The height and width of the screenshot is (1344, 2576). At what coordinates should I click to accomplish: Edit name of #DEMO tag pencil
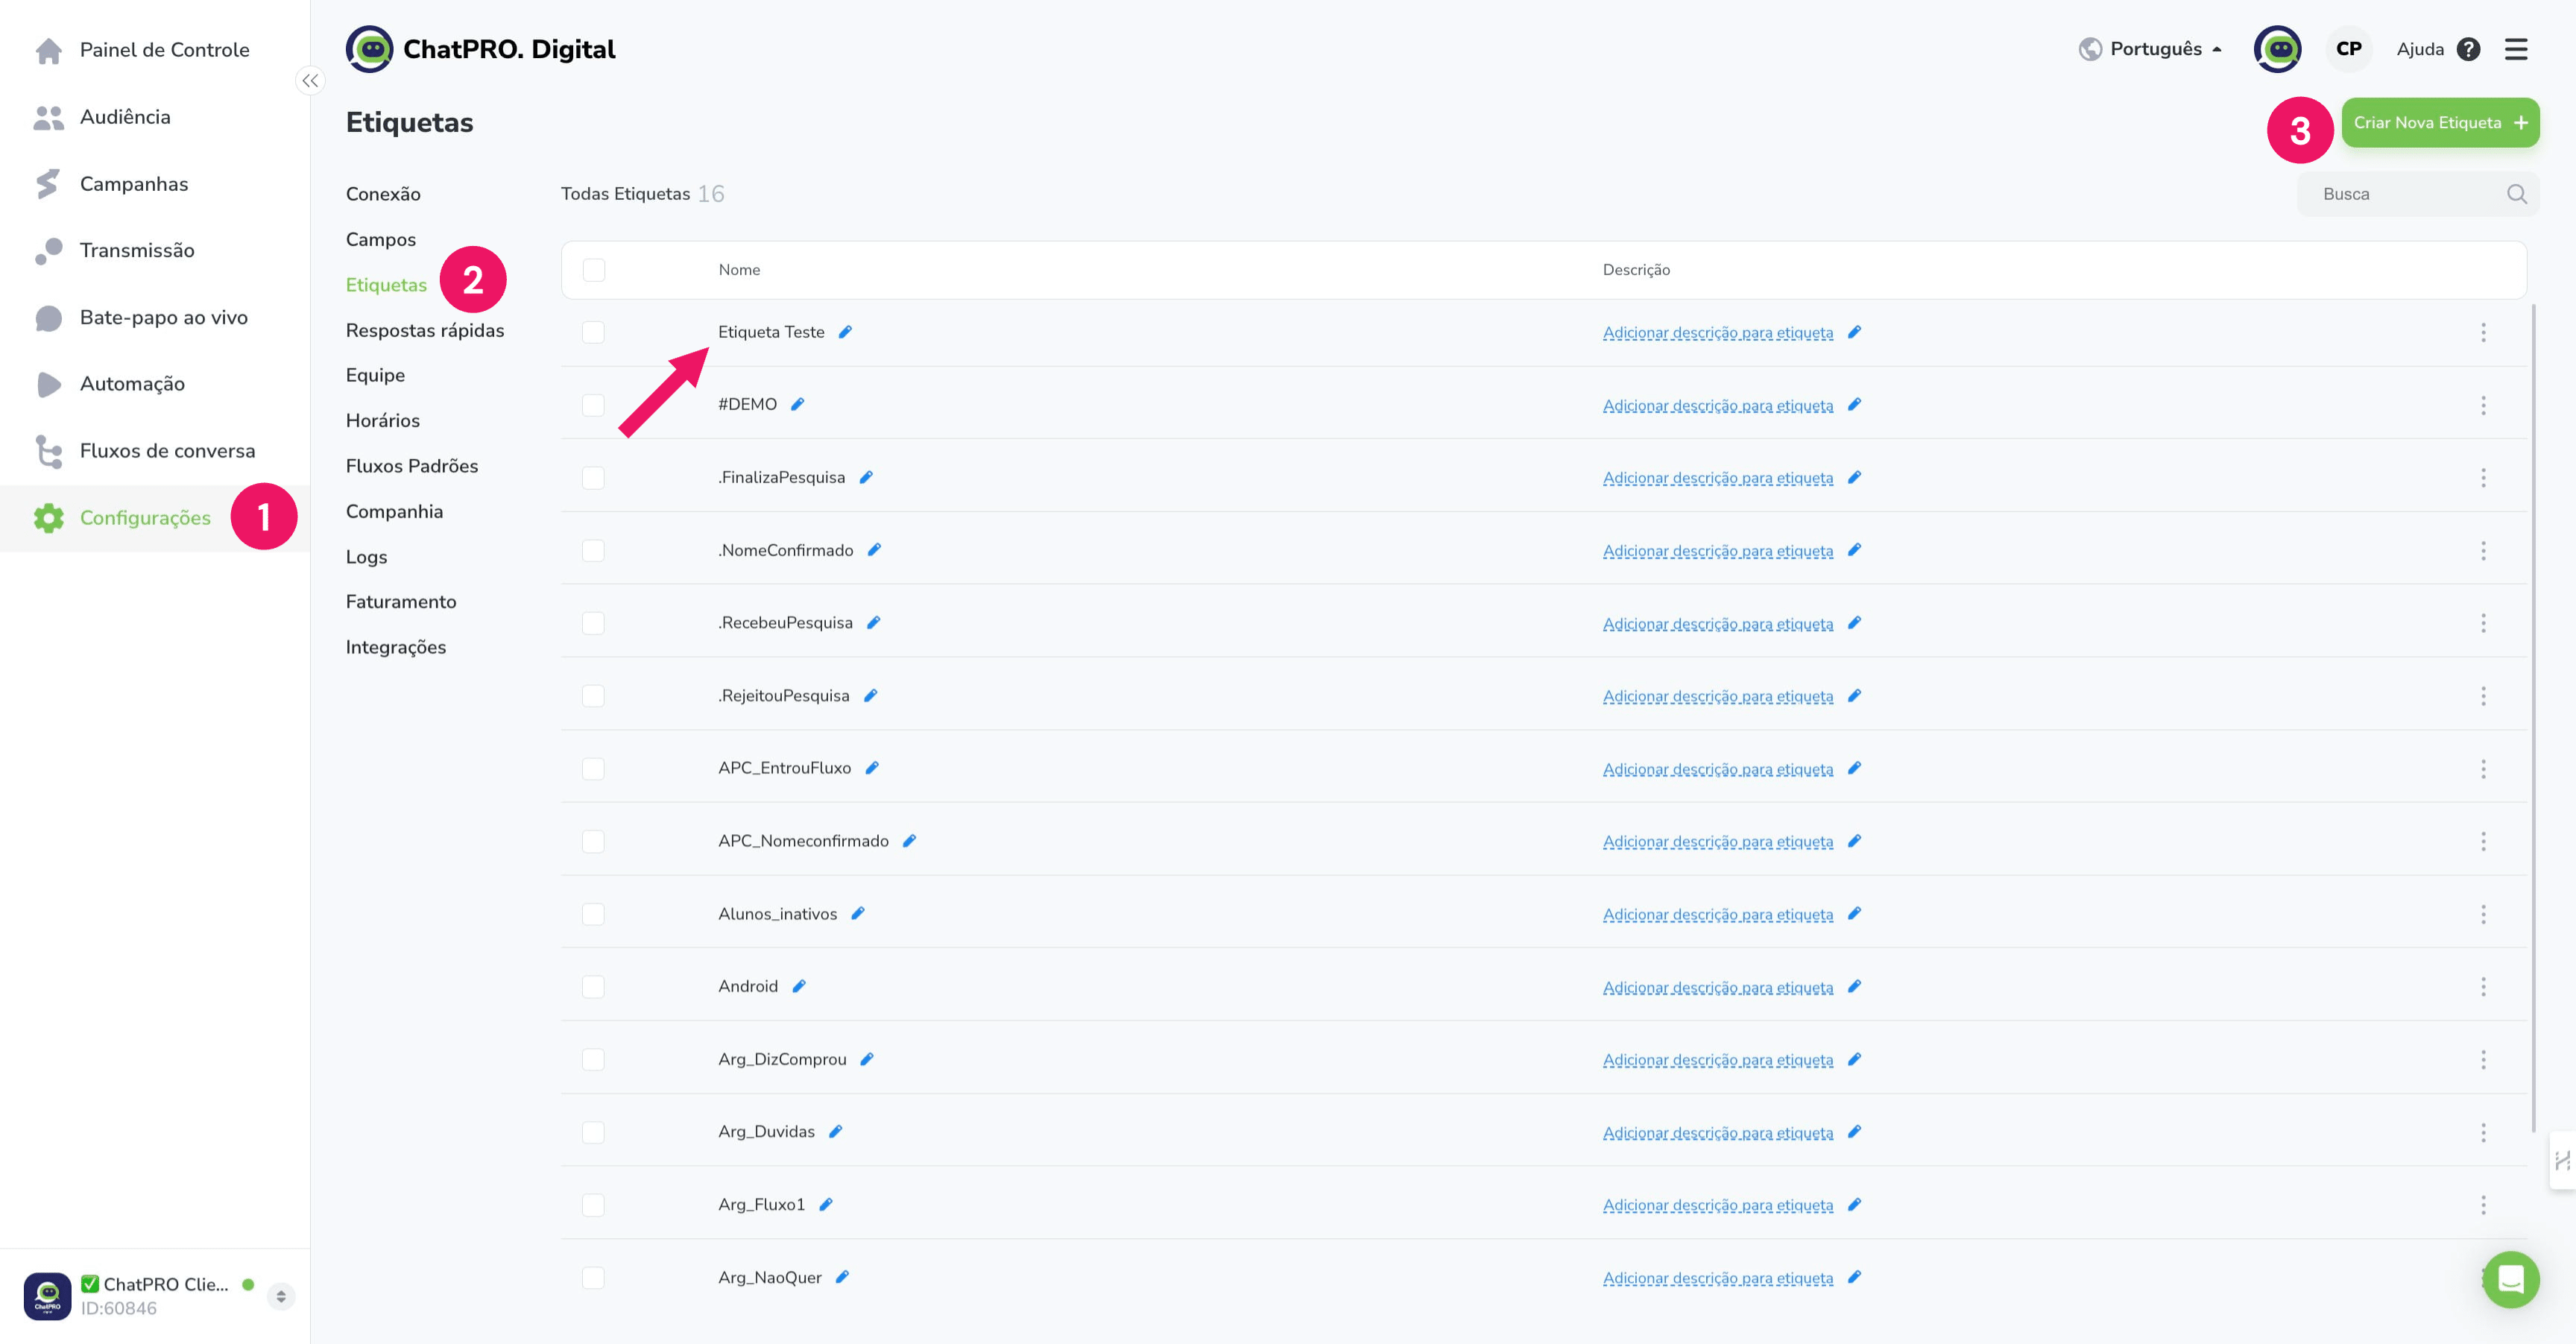(x=797, y=405)
